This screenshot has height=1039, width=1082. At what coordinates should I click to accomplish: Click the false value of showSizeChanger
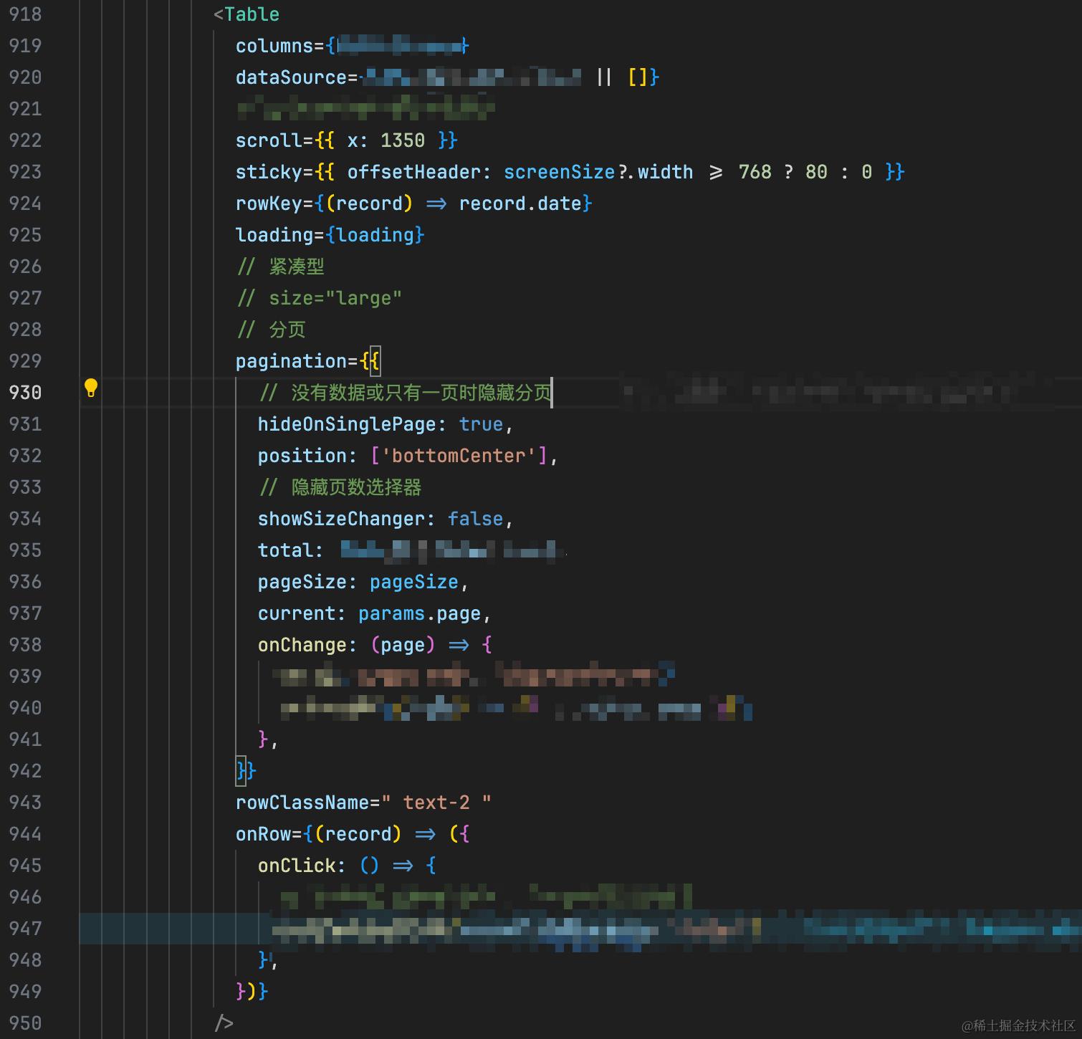[x=475, y=519]
